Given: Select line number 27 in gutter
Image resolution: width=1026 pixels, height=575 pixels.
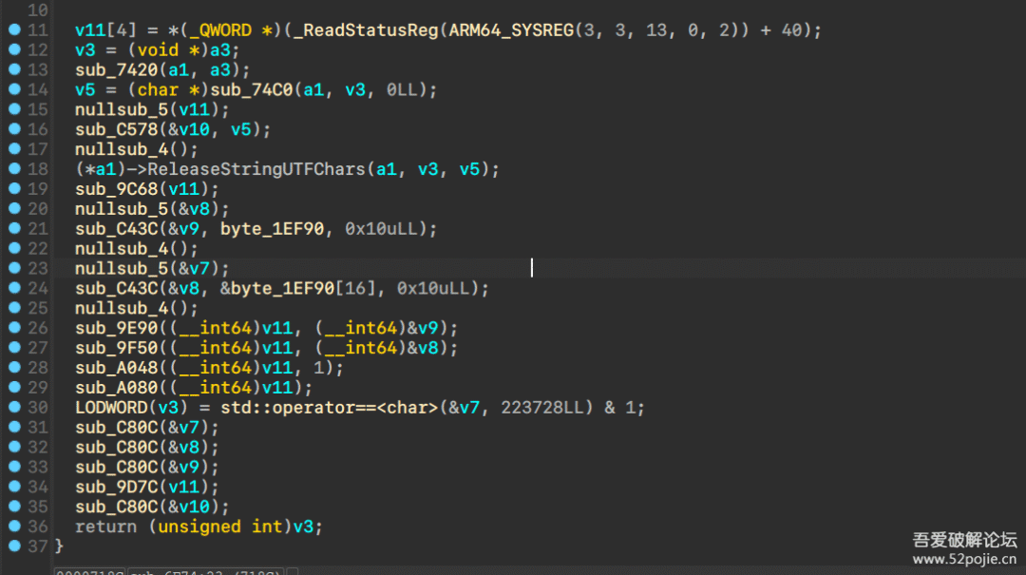Looking at the screenshot, I should click(38, 348).
